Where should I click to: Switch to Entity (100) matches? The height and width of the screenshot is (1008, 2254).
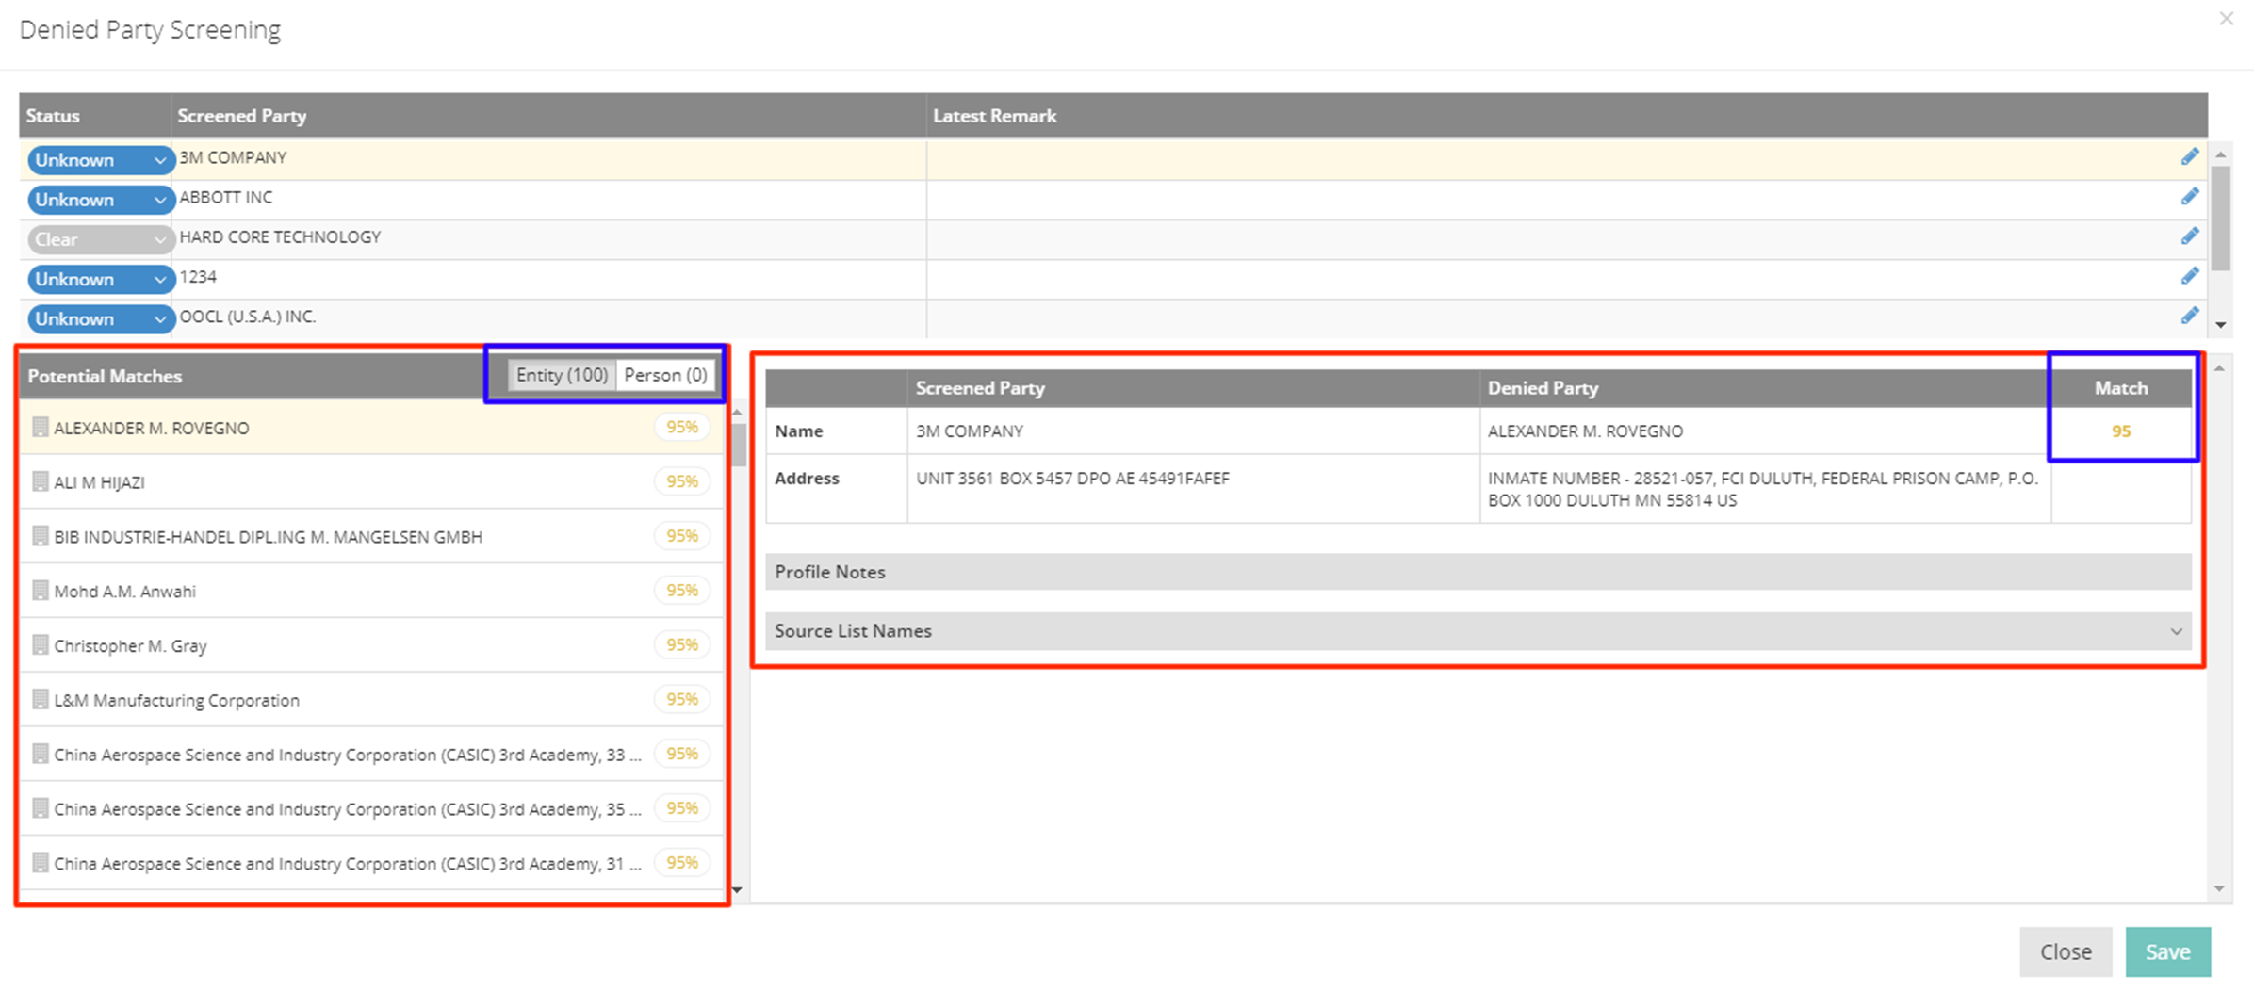point(562,375)
